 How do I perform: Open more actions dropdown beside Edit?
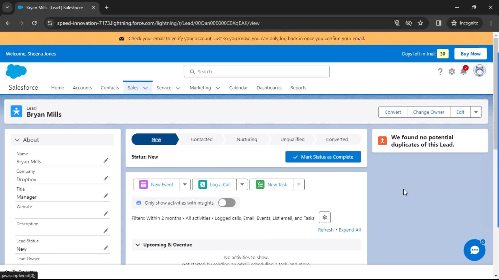pyautogui.click(x=476, y=112)
